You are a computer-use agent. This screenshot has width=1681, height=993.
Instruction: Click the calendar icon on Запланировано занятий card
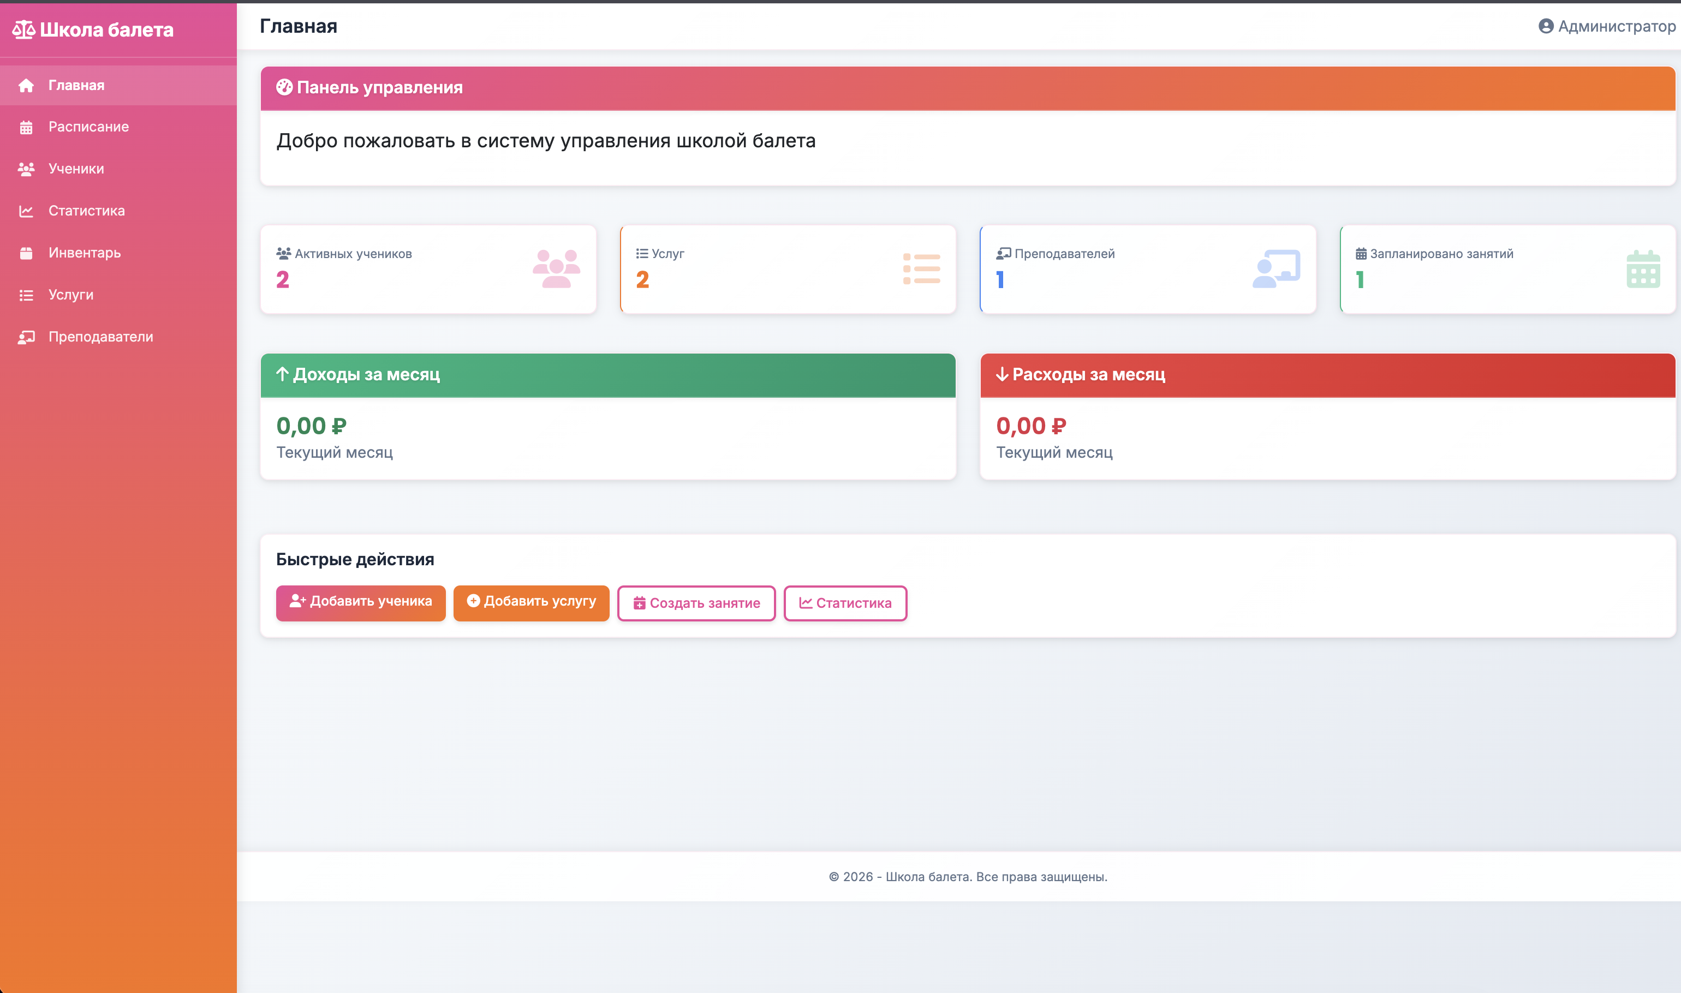pos(1643,268)
